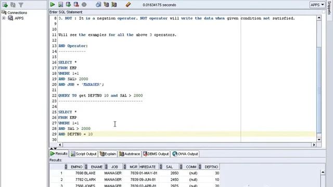Open the OWA Output tab
This screenshot has height=187, width=333.
click(185, 154)
